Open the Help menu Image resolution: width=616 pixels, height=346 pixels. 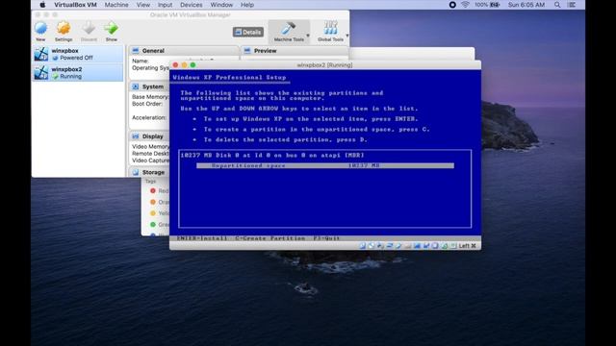247,5
